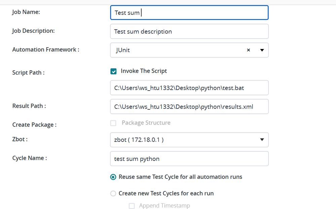The height and width of the screenshot is (209, 336).
Task: Click the 'Automation Framework :' label
Action: pyautogui.click(x=46, y=50)
